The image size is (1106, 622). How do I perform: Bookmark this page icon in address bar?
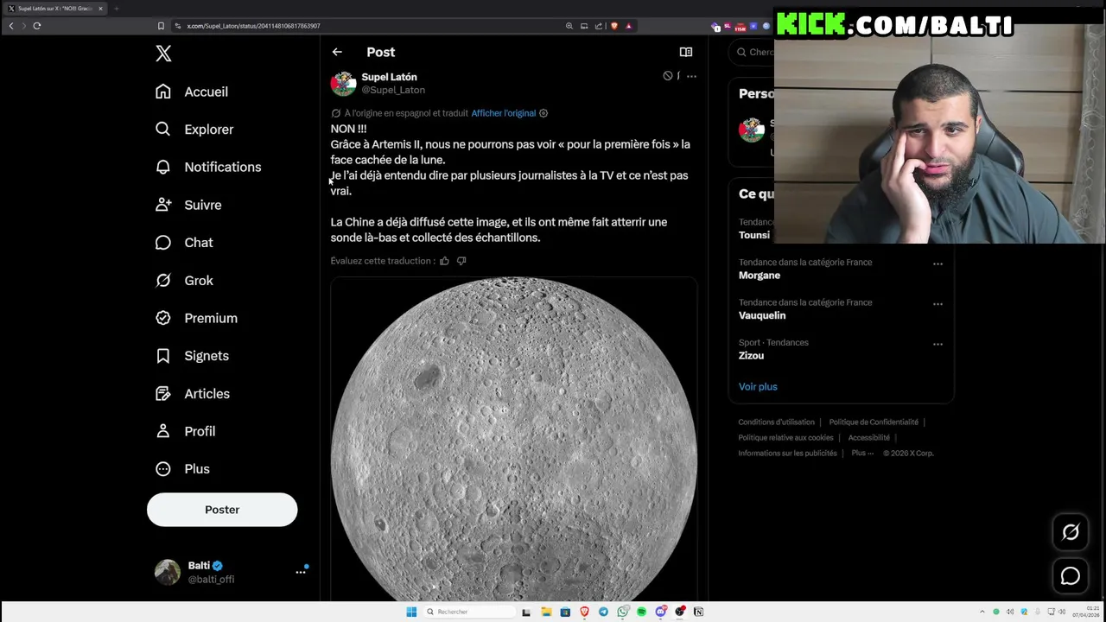tap(161, 26)
